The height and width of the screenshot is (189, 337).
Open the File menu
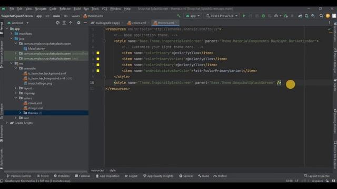[12, 9]
